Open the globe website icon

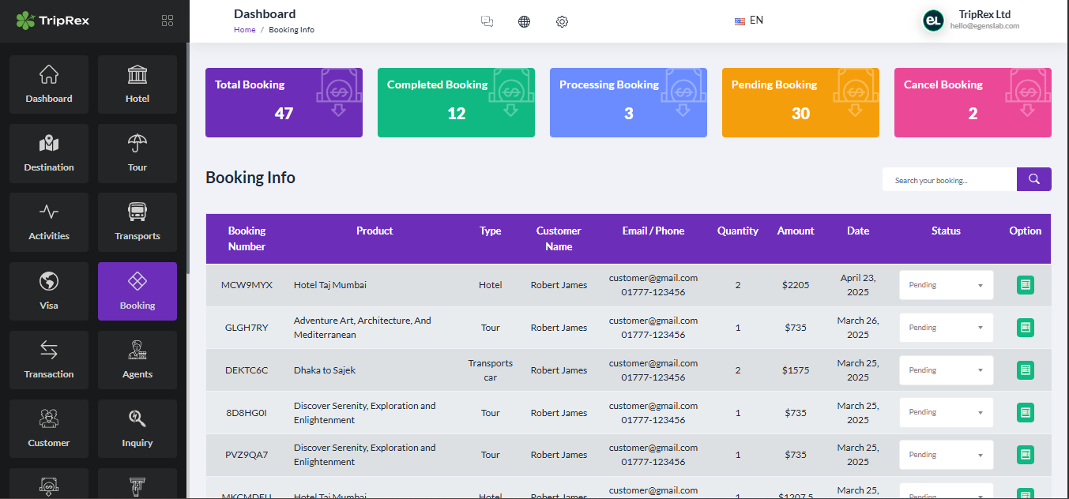pos(524,21)
